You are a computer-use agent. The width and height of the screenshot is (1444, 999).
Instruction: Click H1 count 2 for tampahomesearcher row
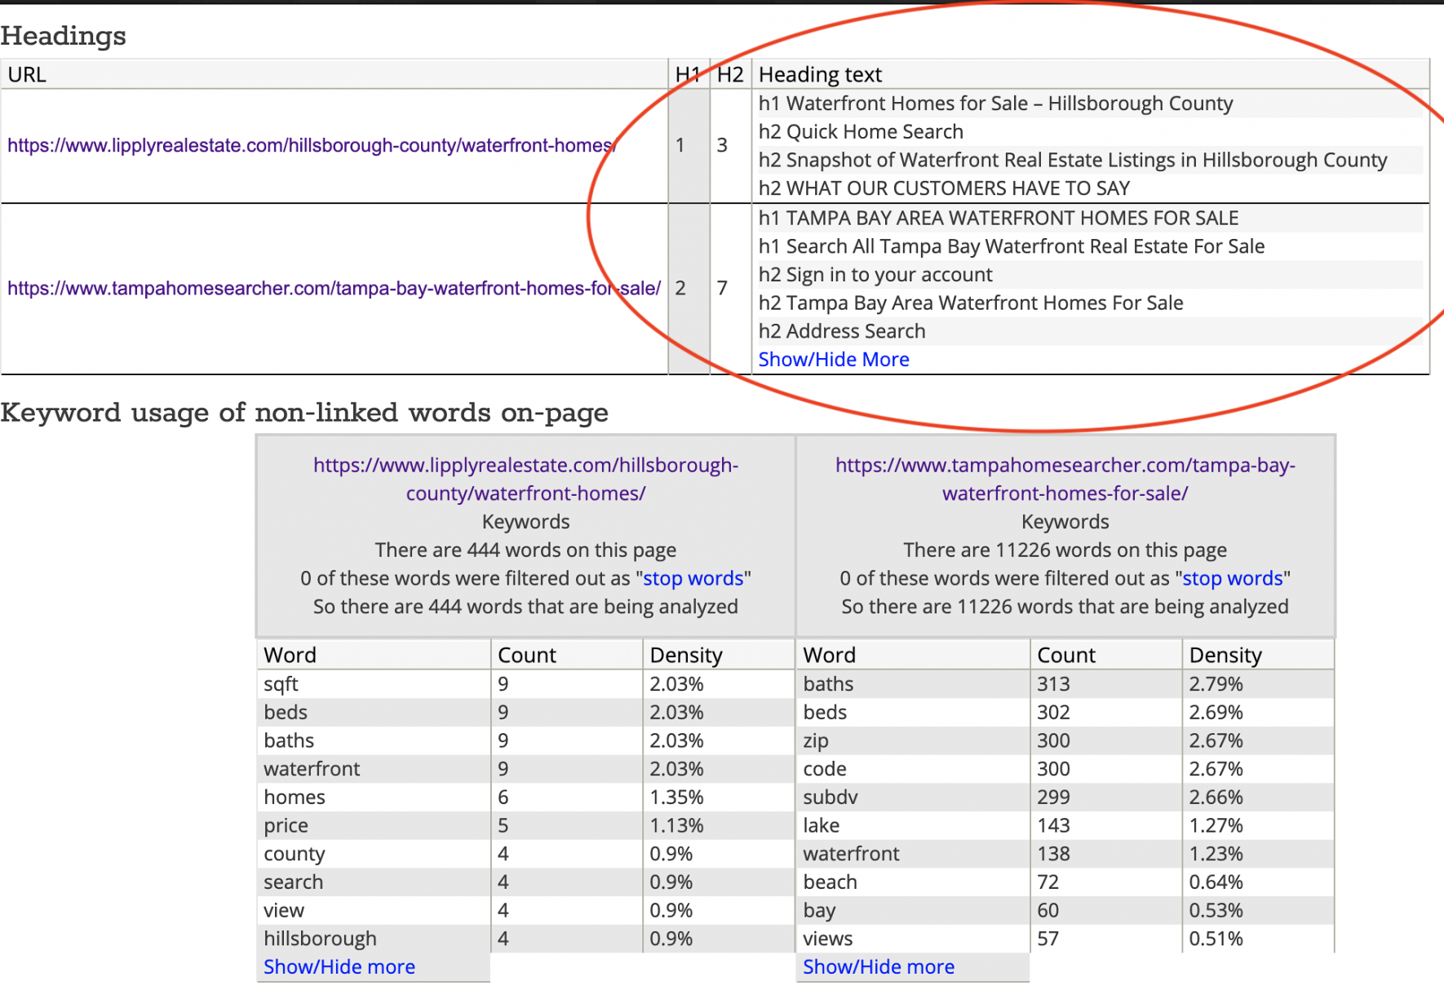(x=680, y=289)
